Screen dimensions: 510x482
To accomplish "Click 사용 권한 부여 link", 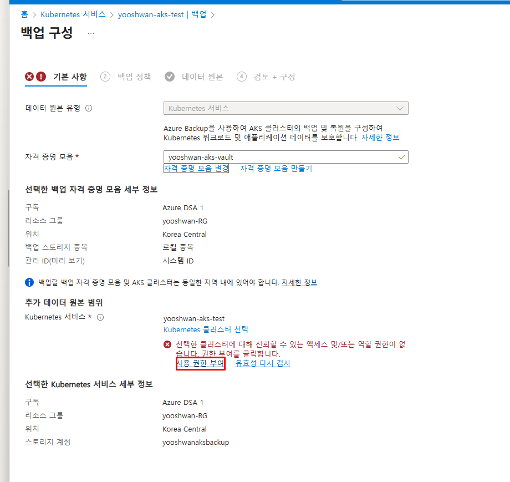I will click(x=200, y=363).
